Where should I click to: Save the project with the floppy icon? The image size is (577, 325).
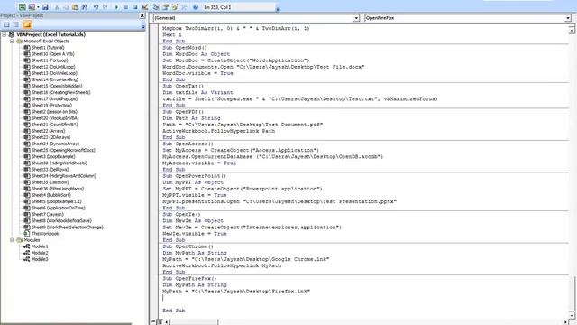click(45, 7)
